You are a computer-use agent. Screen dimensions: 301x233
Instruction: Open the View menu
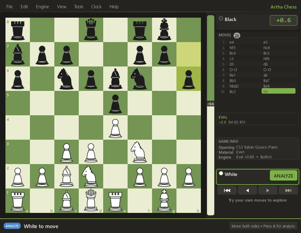(62, 7)
